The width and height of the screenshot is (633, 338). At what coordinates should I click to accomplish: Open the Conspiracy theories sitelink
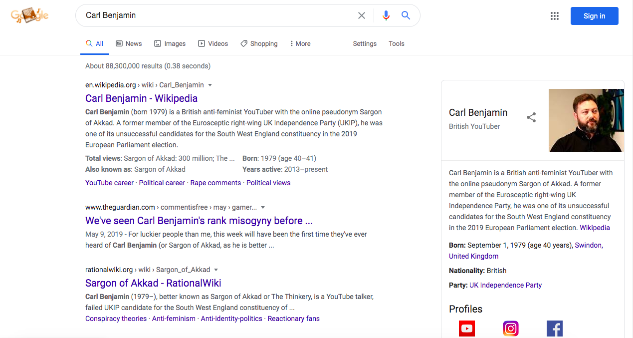116,319
